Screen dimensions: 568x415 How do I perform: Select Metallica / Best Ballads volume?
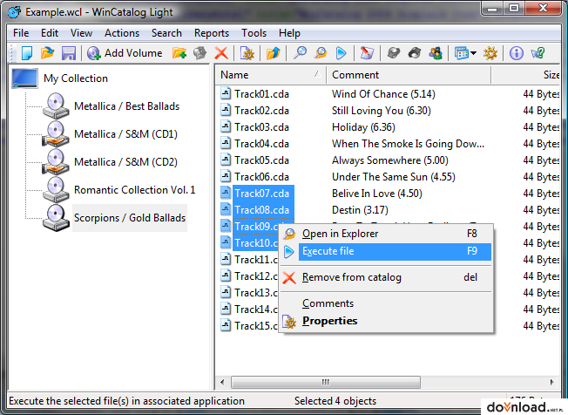(x=127, y=106)
